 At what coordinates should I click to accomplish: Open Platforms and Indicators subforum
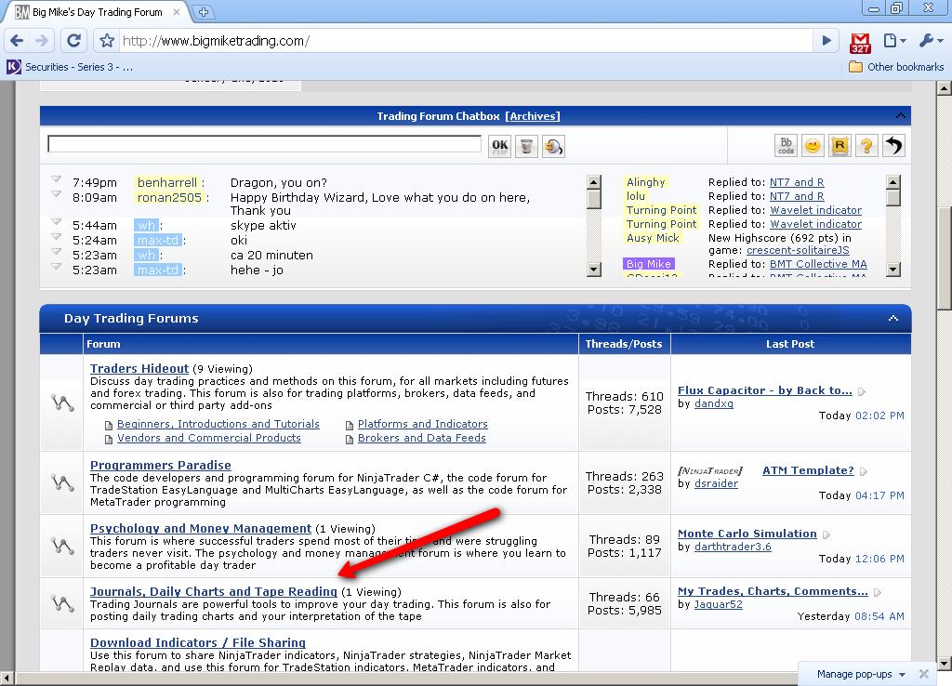423,424
